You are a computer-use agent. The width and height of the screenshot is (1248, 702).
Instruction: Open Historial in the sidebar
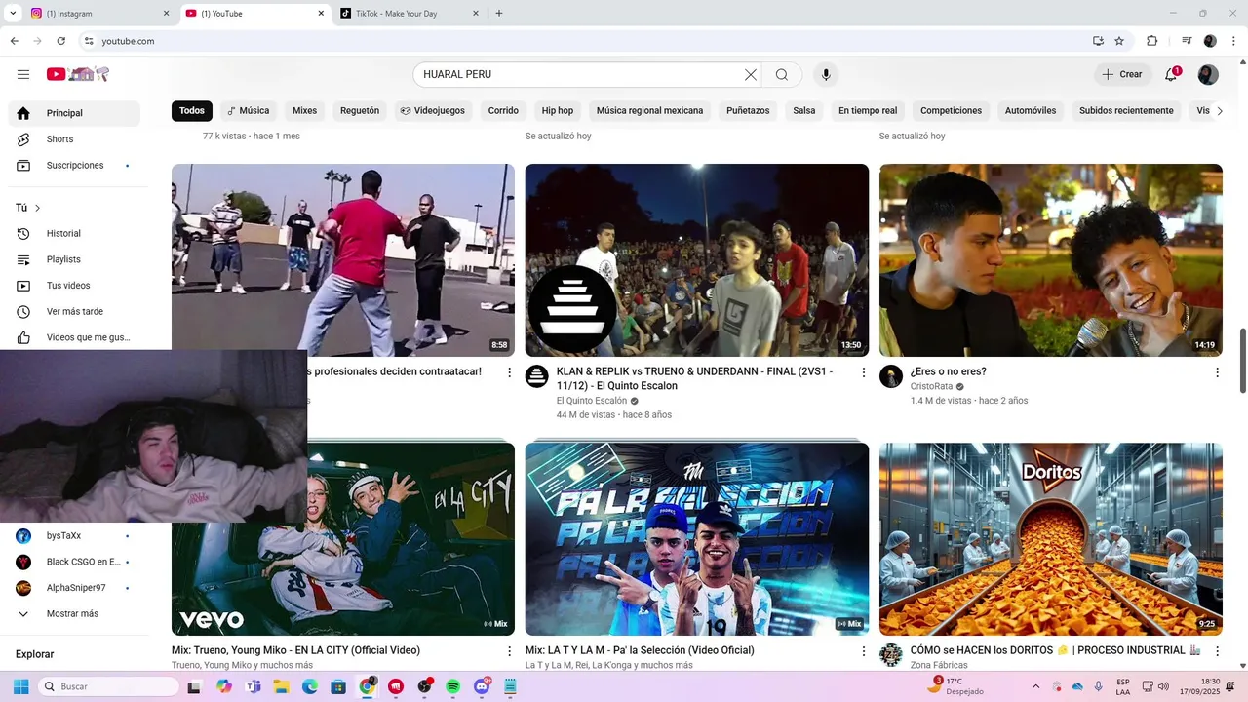74,234
